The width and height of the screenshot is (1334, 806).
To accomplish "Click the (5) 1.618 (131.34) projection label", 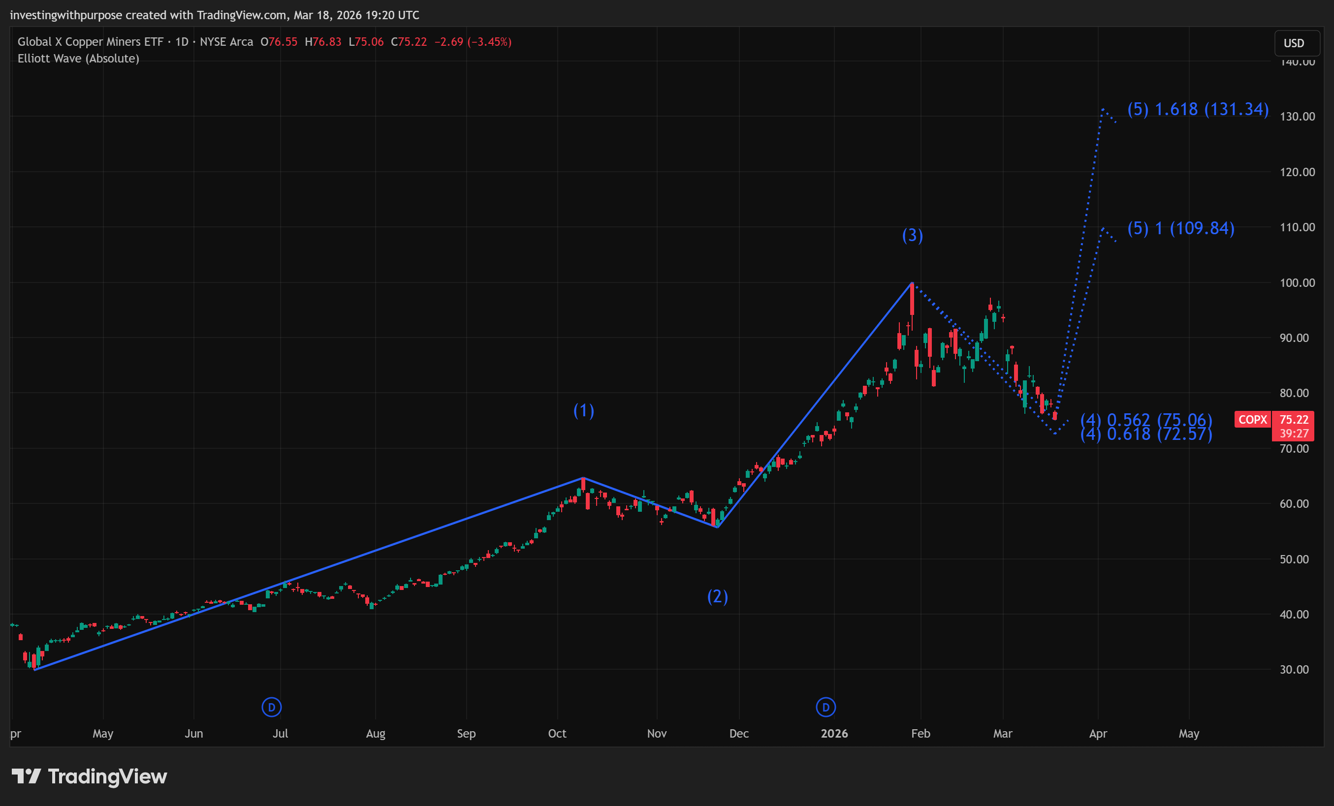I will coord(1198,109).
